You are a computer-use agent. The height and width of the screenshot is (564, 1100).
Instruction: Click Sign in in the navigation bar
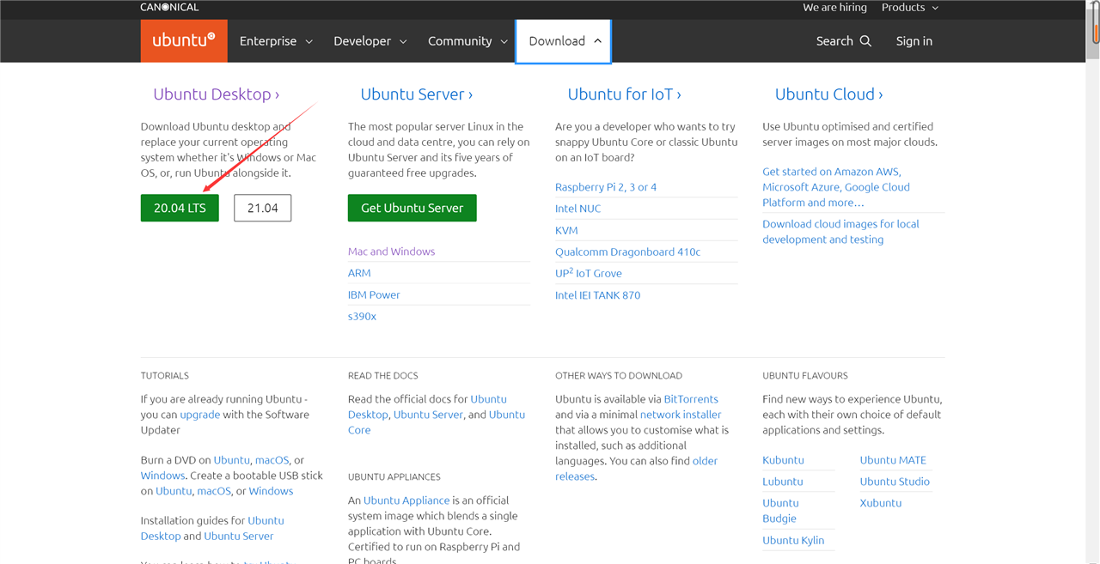(x=914, y=41)
